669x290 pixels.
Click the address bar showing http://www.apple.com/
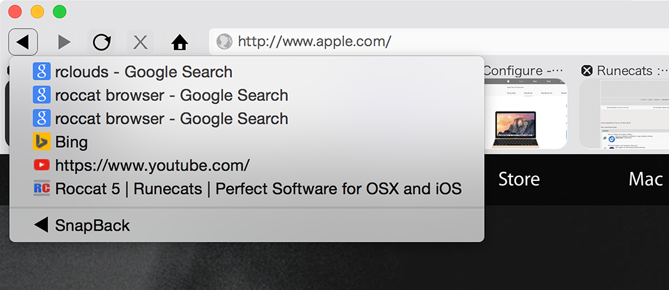tap(439, 41)
